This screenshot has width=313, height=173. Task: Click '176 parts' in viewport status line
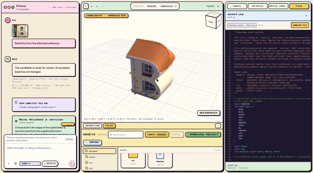pos(131,119)
